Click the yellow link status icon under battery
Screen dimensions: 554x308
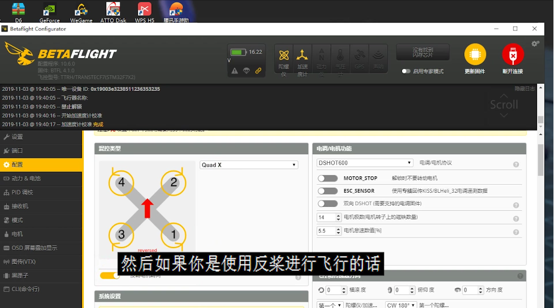click(258, 71)
